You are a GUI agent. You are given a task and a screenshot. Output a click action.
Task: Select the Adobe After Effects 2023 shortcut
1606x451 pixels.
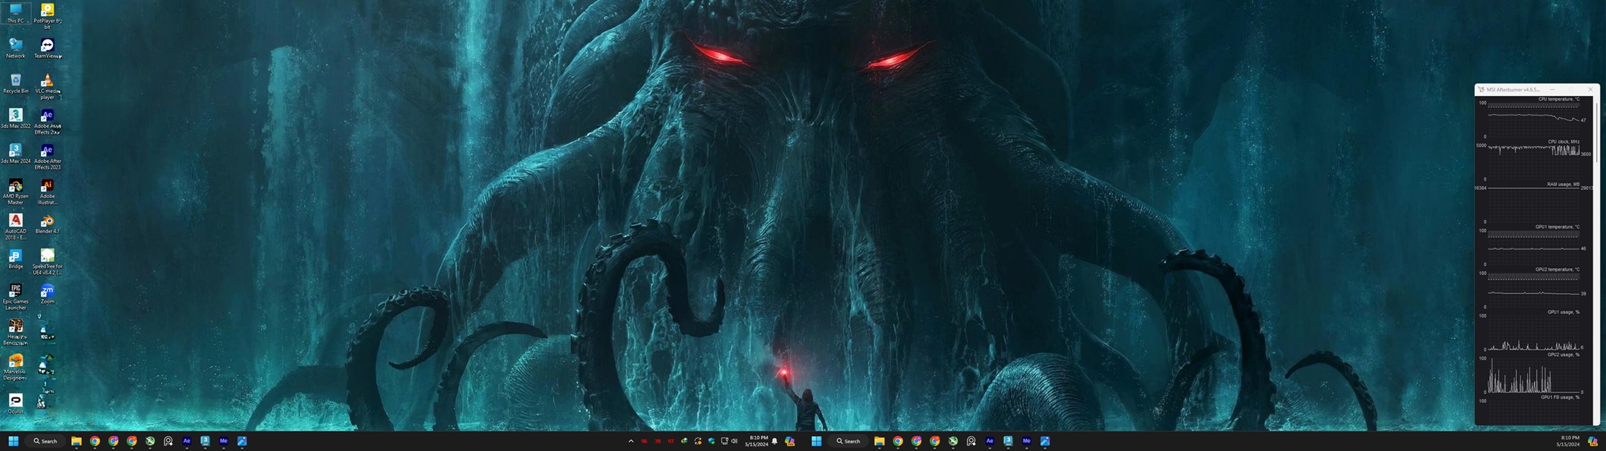[47, 157]
